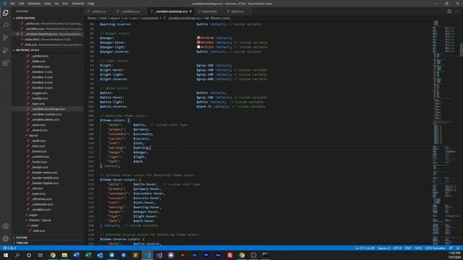Open the Help menu
This screenshot has height=260, width=463.
coord(90,4)
